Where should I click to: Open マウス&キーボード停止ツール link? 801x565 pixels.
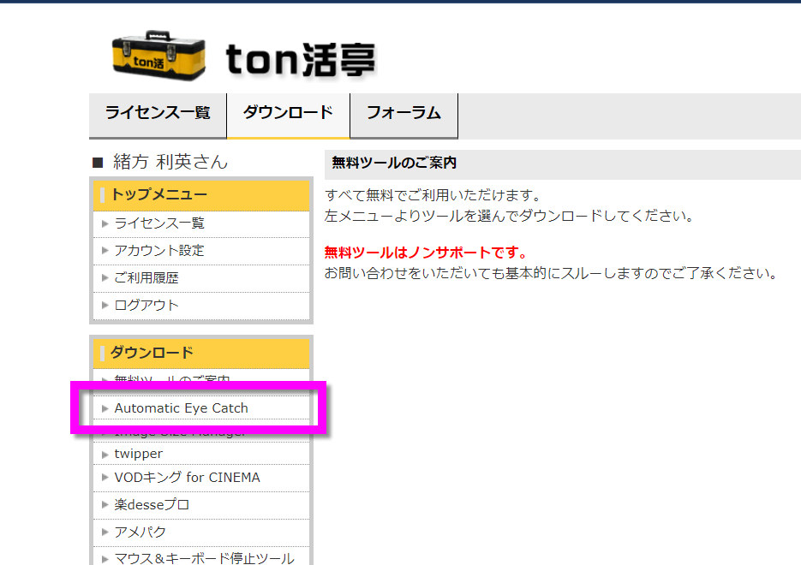pyautogui.click(x=204, y=559)
